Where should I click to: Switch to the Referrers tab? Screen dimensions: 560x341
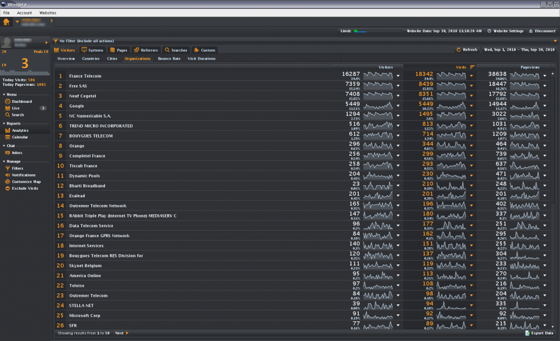point(146,50)
